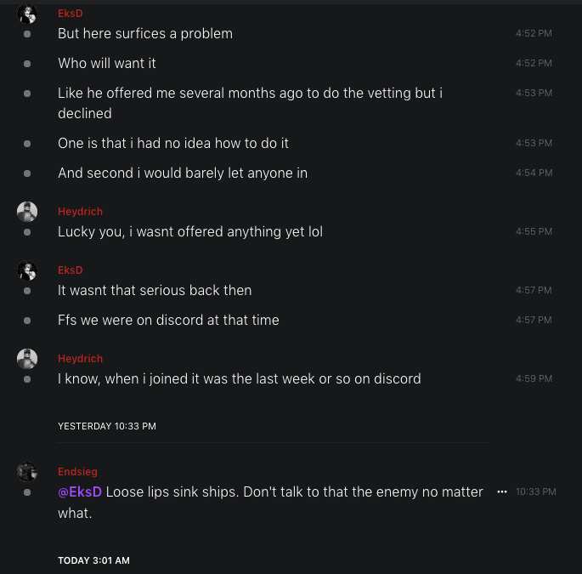Select the 4:59 PM timestamp
This screenshot has width=582, height=574.
534,379
